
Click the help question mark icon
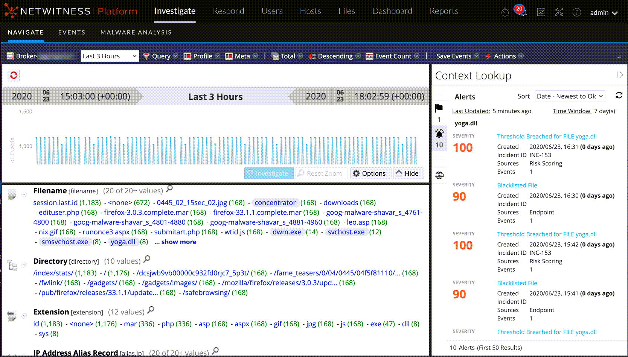[x=576, y=12]
